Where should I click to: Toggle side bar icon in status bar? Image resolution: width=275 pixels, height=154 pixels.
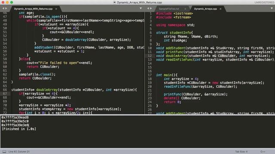[4, 151]
